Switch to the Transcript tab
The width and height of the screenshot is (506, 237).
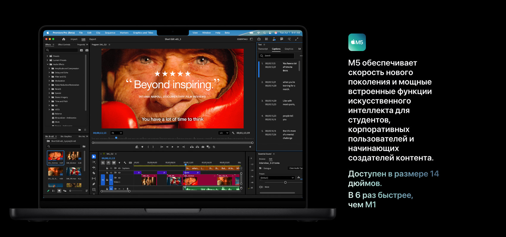(x=263, y=49)
